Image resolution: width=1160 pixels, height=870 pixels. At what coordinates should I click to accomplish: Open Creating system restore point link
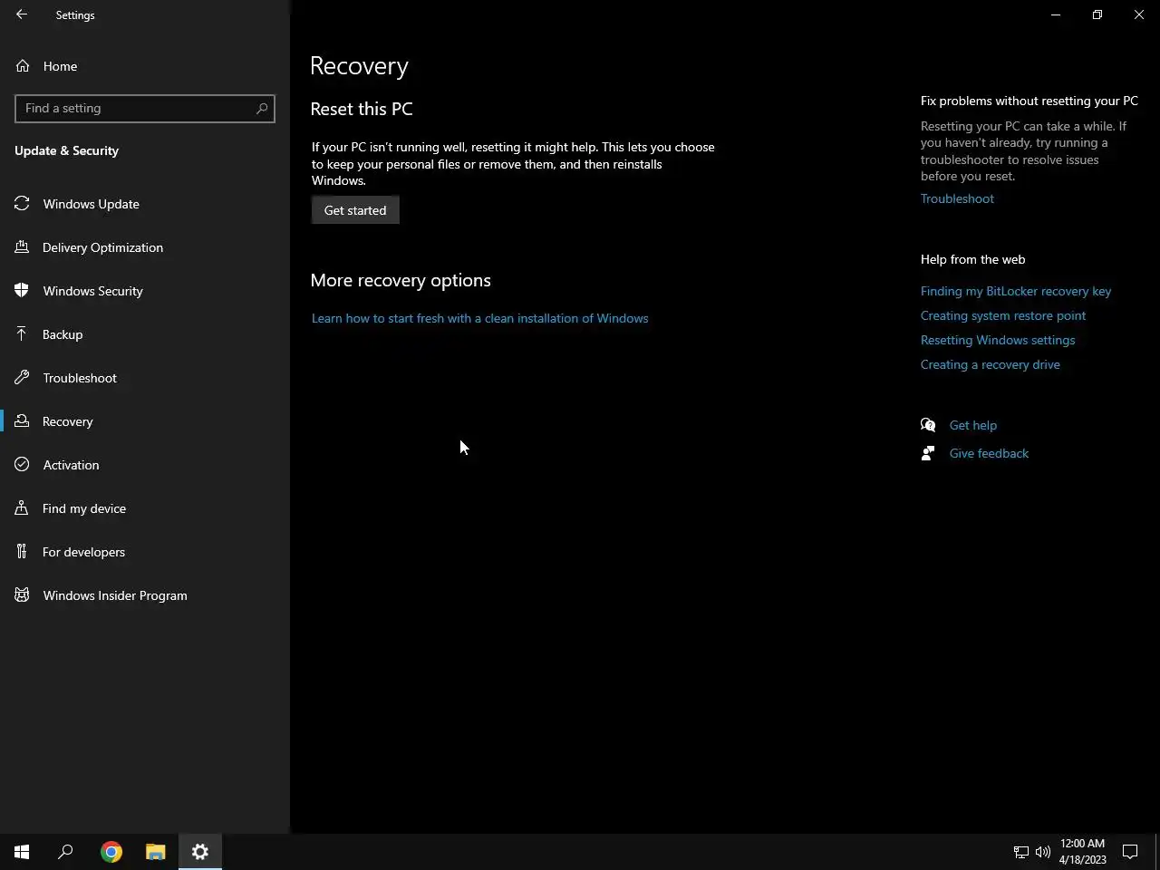click(x=1003, y=315)
